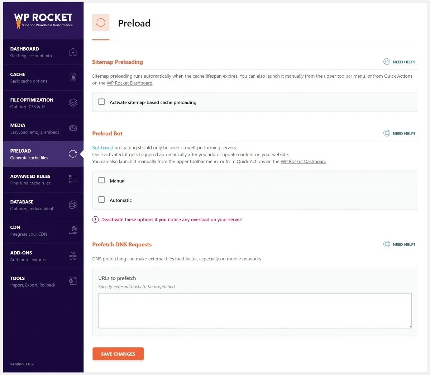Open Dashboard via house icon
This screenshot has width=430, height=375.
tap(73, 52)
